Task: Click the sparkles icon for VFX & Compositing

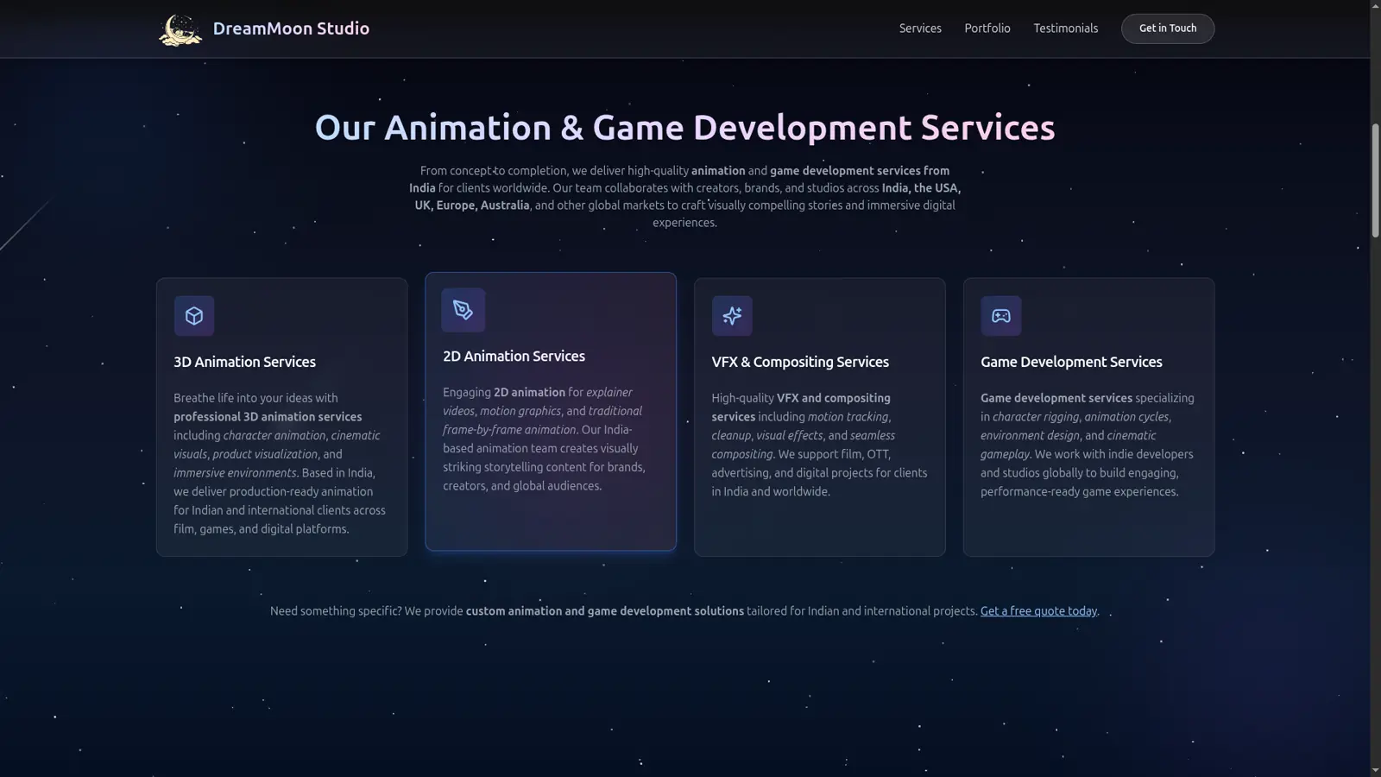Action: [x=732, y=316]
